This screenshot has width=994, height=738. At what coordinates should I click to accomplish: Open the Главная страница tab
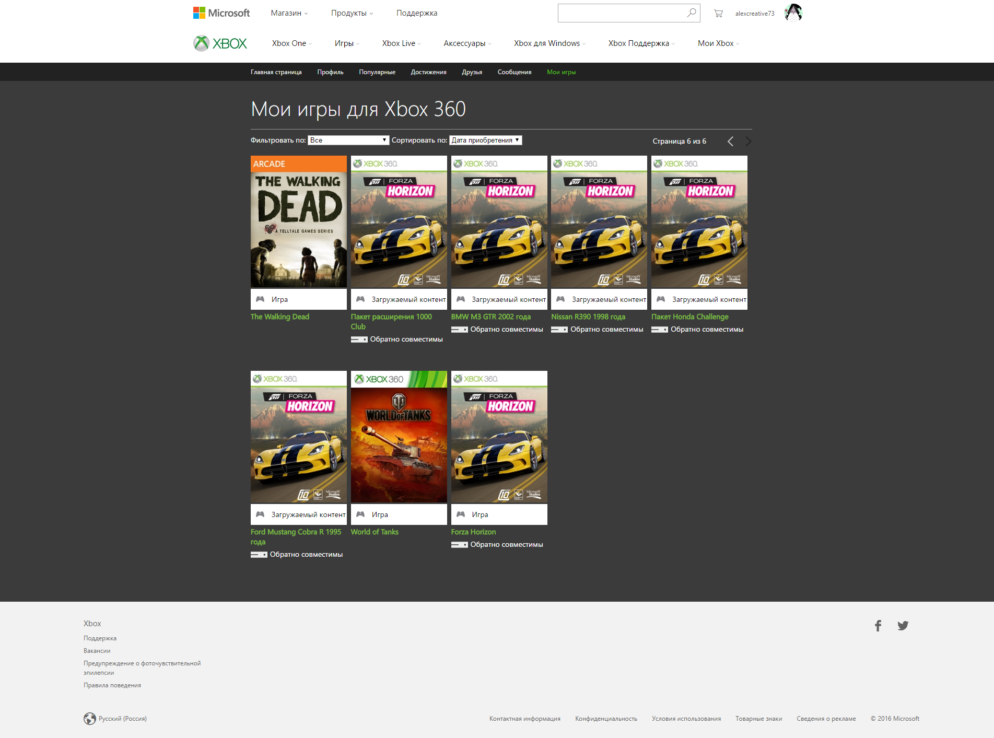276,72
